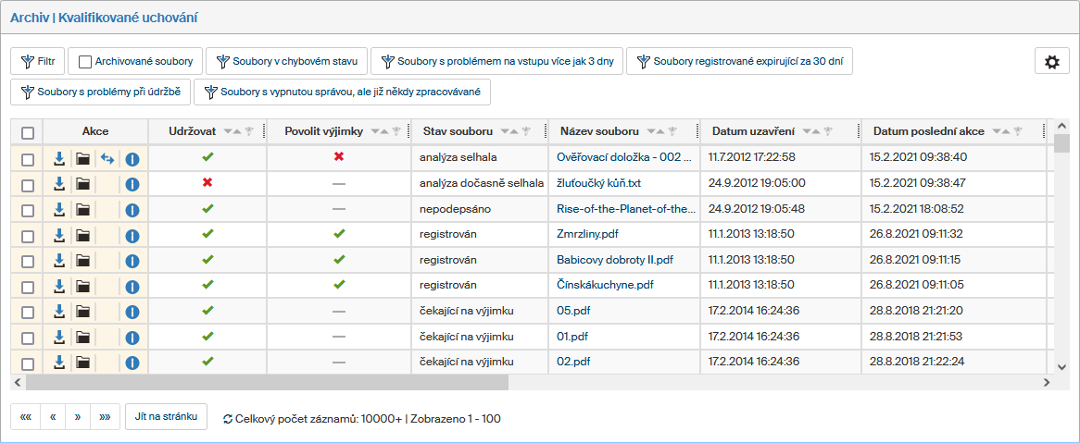Open the settings gear icon
Viewport: 1080px width, 443px height.
1051,62
